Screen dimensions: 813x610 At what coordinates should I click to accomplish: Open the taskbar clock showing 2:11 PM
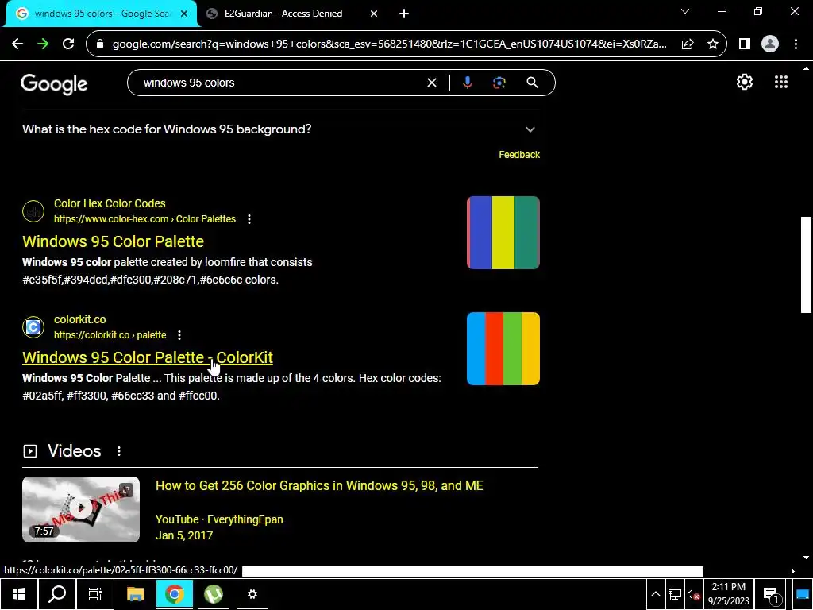point(729,594)
